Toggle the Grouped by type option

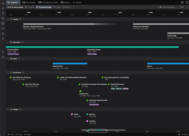[44, 7]
